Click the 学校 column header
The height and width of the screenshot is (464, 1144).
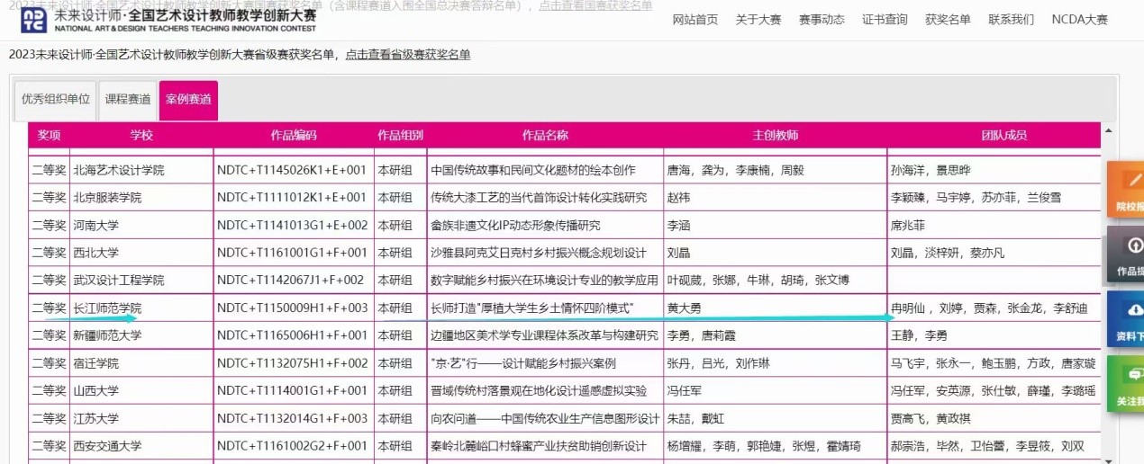pos(141,135)
